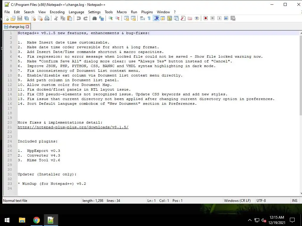Open the Plugins menu
Viewport: 302px width, 226px height.
(147, 12)
